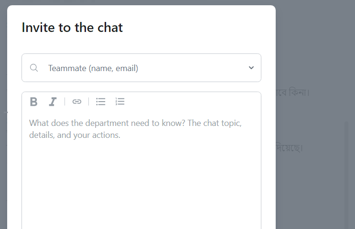
Task: Click the 'What does the department need' placeholder
Action: [135, 129]
